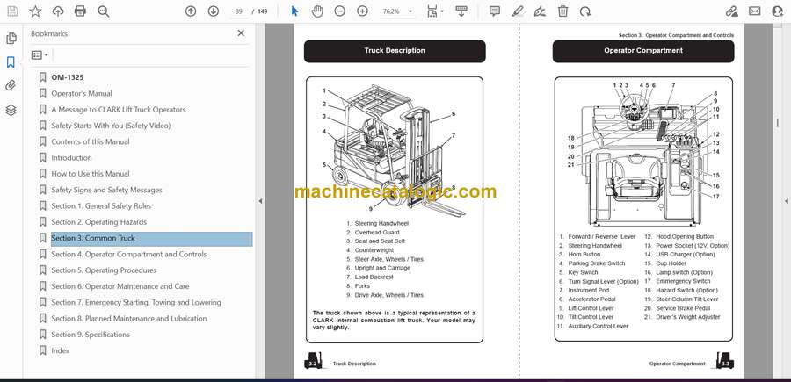Open the Page Thumbnails panel

[11, 39]
